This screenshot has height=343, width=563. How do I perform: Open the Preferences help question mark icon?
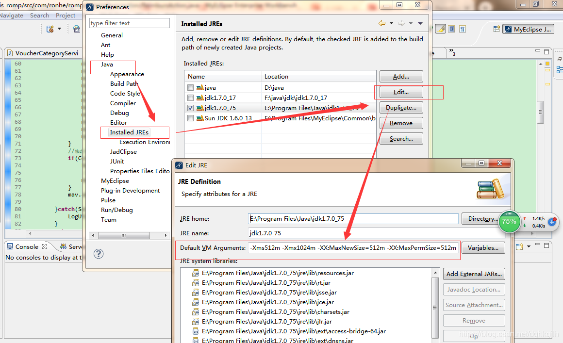[x=99, y=254]
